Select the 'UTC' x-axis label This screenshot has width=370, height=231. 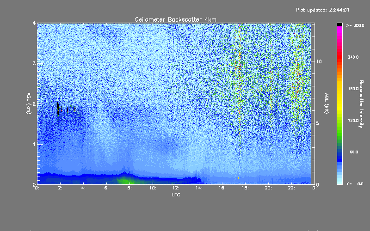(176, 195)
